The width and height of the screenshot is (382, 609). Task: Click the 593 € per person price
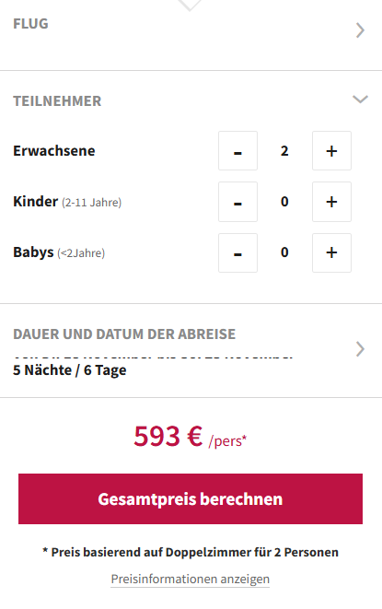[191, 437]
